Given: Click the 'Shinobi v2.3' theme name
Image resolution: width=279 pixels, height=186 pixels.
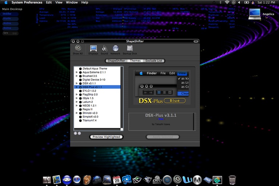Looking at the screenshot, I should click(90, 113).
